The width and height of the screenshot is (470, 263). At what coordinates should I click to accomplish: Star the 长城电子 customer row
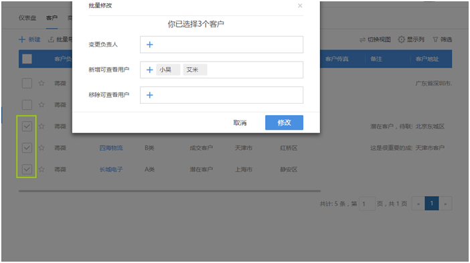(42, 169)
